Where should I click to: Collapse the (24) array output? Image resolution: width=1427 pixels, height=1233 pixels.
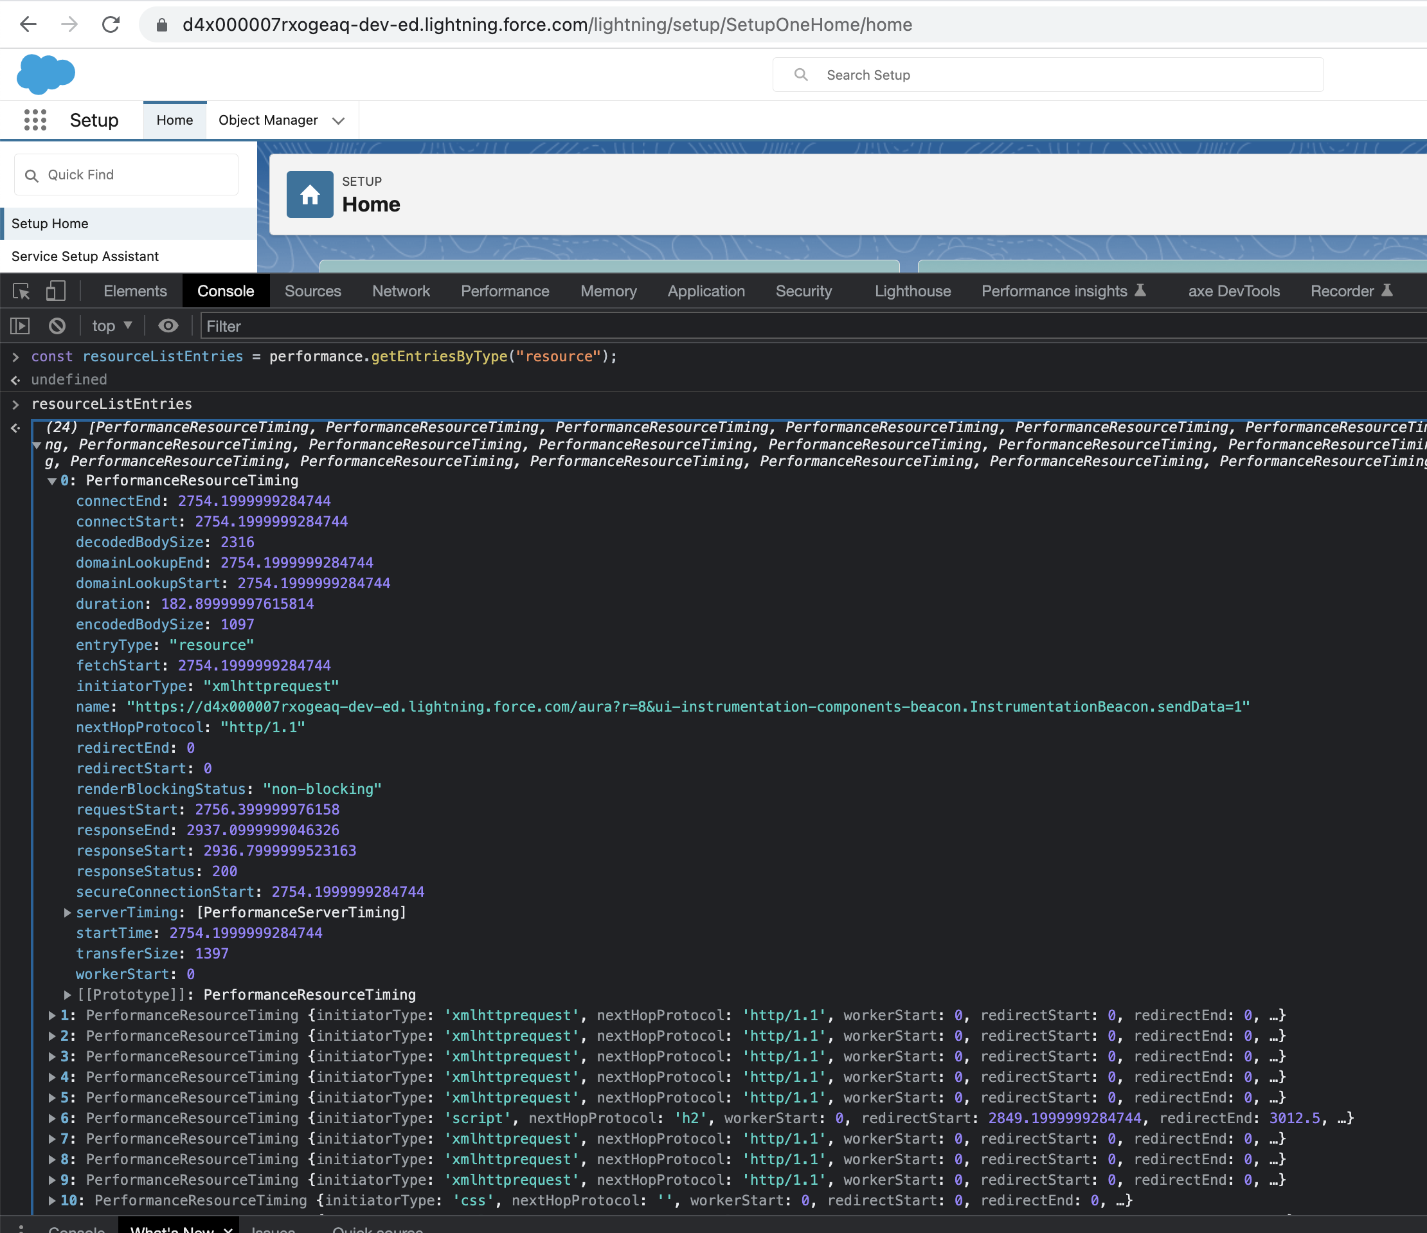click(x=37, y=445)
